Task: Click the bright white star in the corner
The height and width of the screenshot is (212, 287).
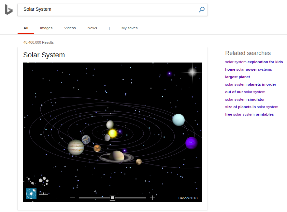Action: click(x=192, y=72)
